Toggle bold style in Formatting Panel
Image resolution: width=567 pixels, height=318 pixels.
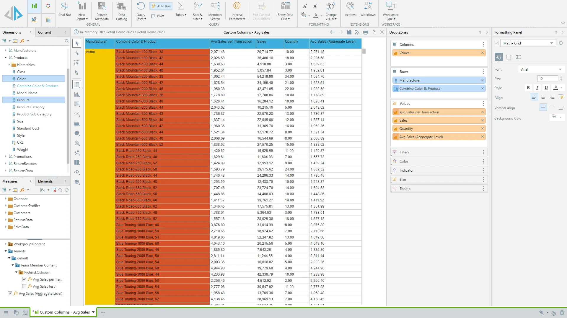point(528,88)
